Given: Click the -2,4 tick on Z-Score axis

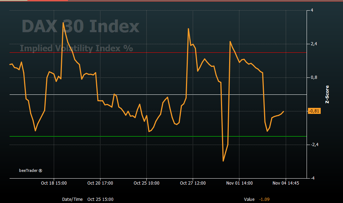Looking at the screenshot, I should click(315, 145).
